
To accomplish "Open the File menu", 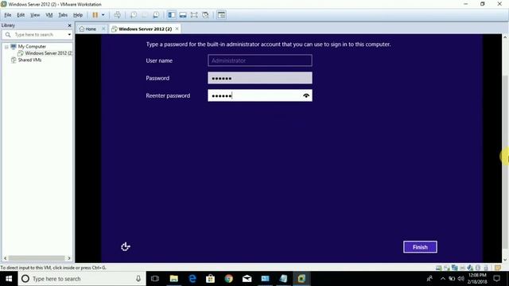I will (x=7, y=15).
